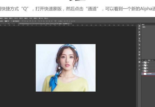Open the Adjustments half-circle panel icon
The image size is (155, 107).
pyautogui.click(x=139, y=32)
